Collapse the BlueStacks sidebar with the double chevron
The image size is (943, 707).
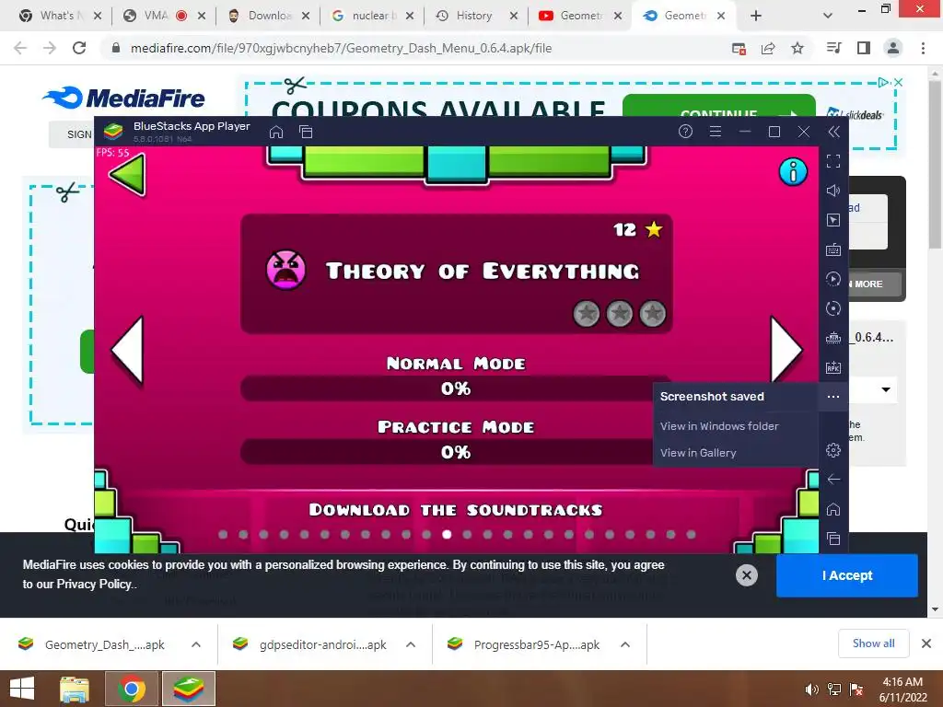833,132
